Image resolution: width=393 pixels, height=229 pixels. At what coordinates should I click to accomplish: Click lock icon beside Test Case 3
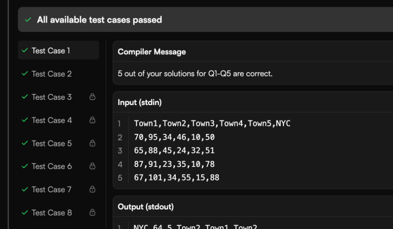[x=92, y=97]
